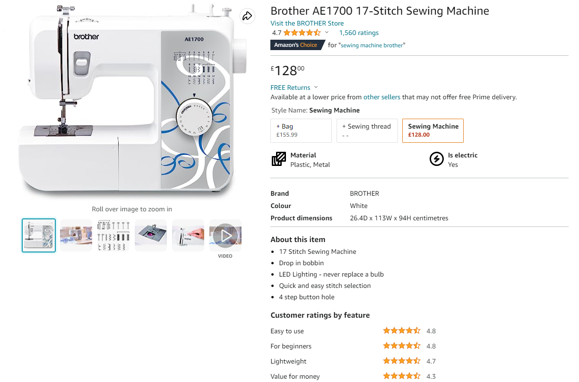This screenshot has height=382, width=579.
Task: Open the 1,560 ratings link
Action: click(x=359, y=33)
